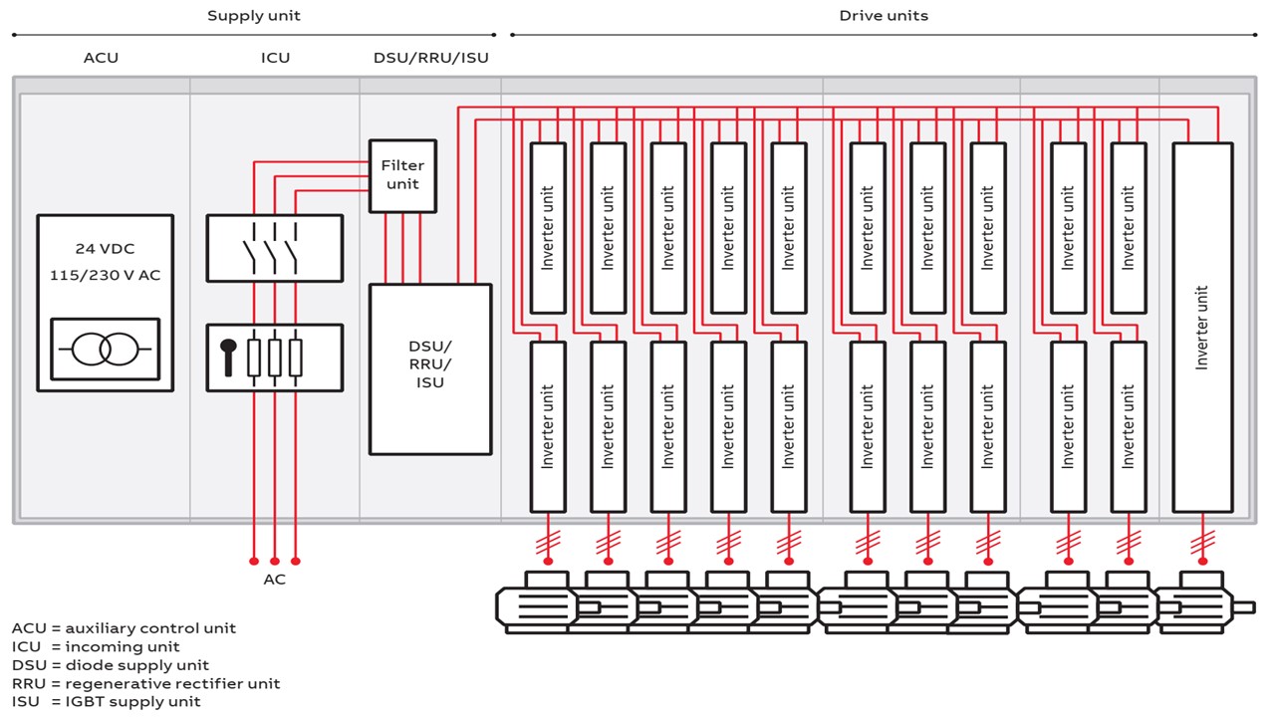Click the transformer symbol in the ACU box
Viewport: 1275px width, 717px height.
105,350
